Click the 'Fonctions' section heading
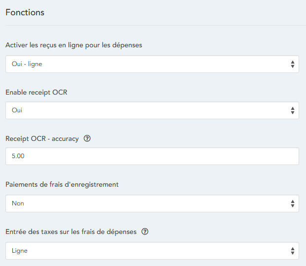The image size is (306, 266). coord(25,12)
